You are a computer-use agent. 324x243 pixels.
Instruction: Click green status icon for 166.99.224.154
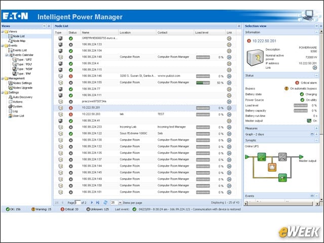[71, 51]
